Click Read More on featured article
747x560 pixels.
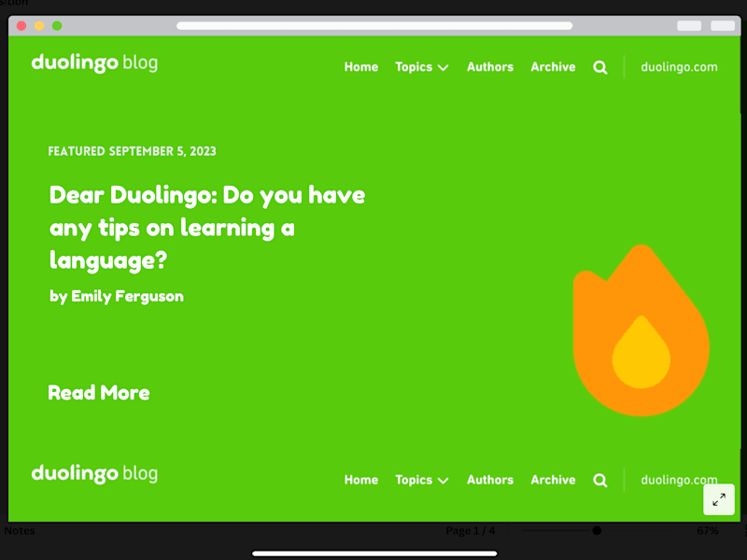click(x=99, y=393)
